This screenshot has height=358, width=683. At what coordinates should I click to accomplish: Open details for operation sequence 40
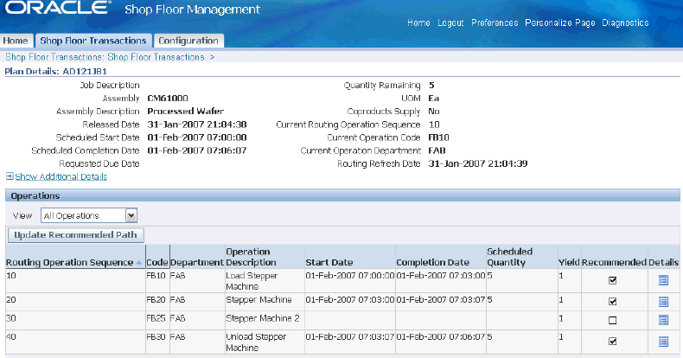[663, 342]
